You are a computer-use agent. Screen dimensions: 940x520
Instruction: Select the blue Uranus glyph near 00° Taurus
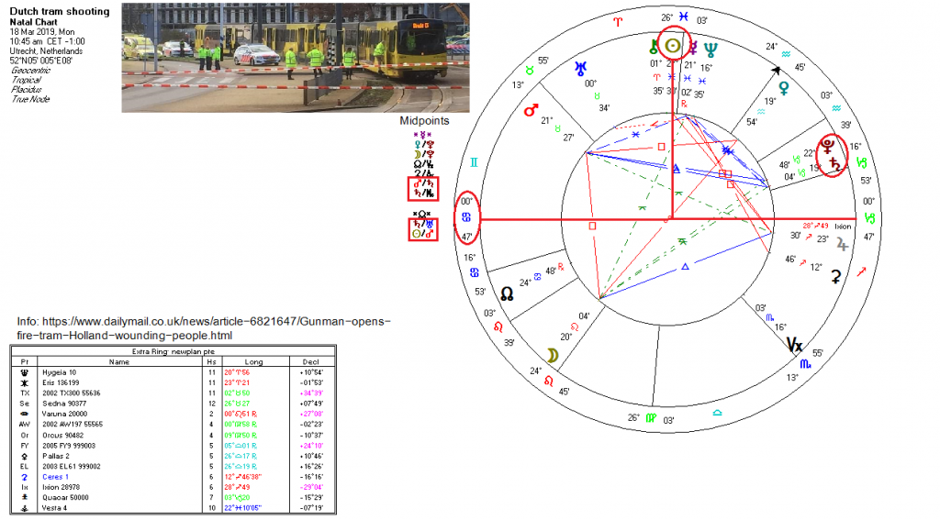580,66
